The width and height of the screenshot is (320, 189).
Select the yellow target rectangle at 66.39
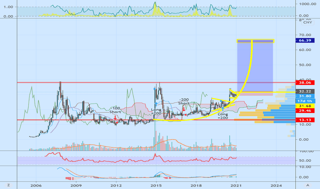point(255,41)
